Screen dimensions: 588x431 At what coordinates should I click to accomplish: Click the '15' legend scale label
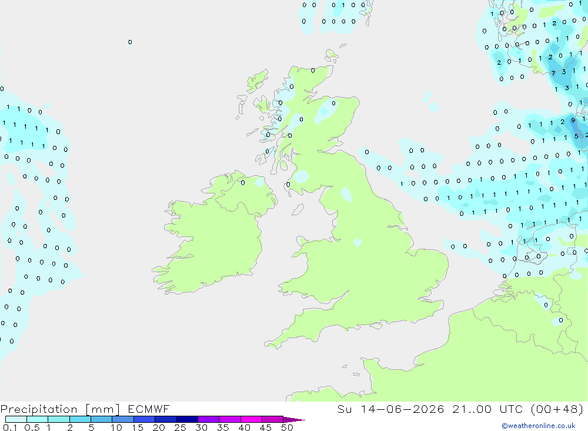coord(138,427)
